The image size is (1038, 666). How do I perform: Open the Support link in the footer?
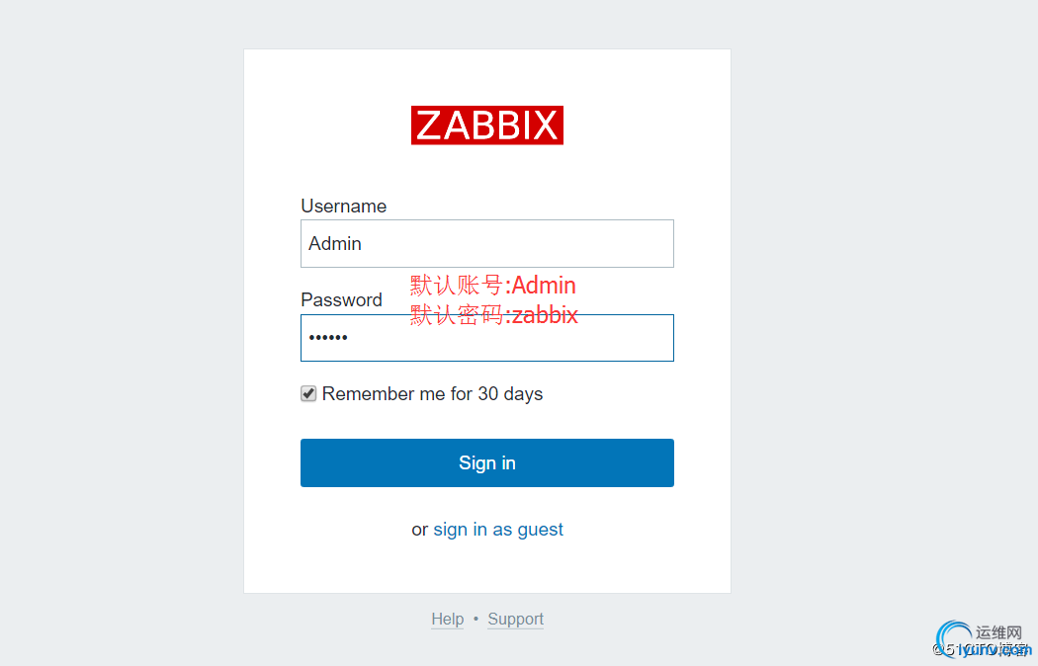pyautogui.click(x=516, y=619)
